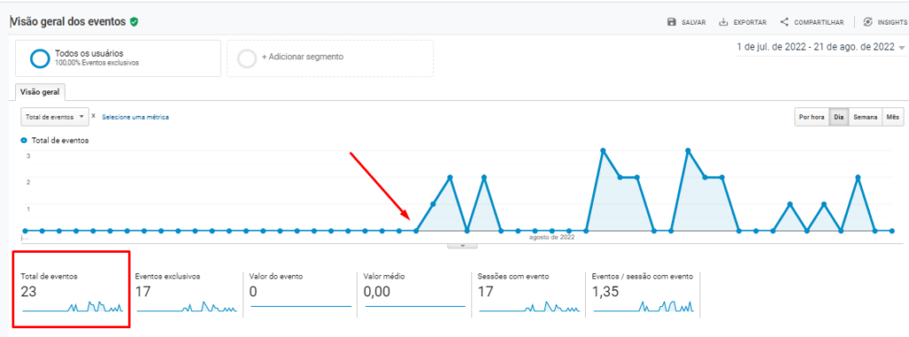
Task: Click Selecione uma métrica link
Action: (x=136, y=117)
